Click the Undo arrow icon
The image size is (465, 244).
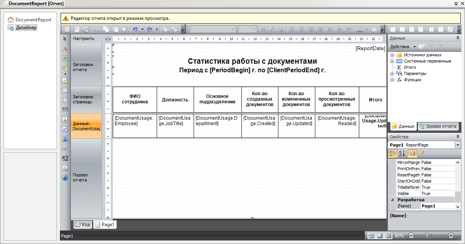click(x=135, y=29)
